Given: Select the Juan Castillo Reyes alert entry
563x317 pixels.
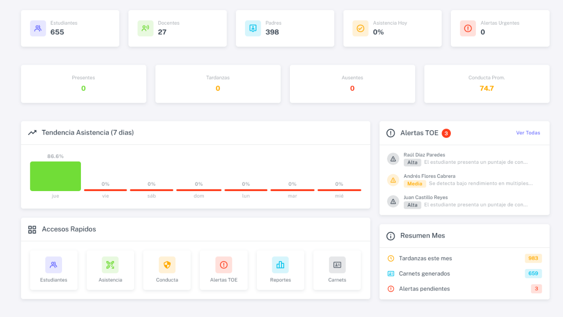Looking at the screenshot, I should (x=462, y=201).
